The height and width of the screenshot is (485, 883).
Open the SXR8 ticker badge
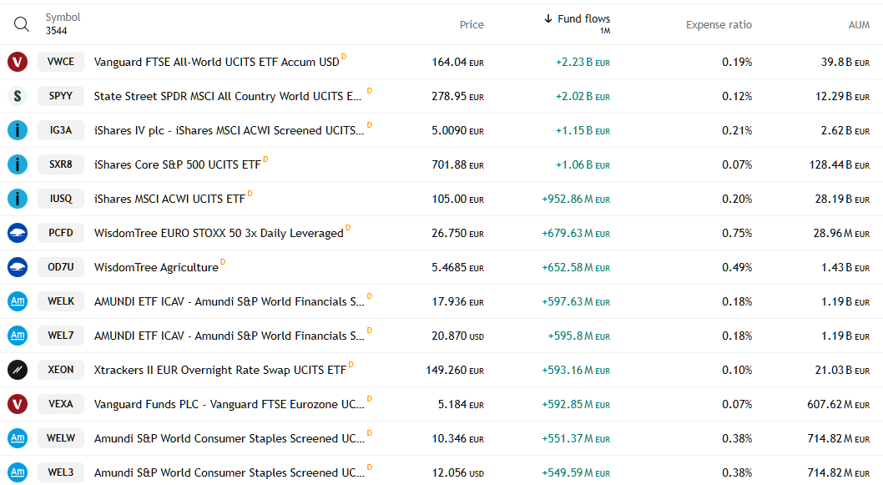(x=61, y=164)
